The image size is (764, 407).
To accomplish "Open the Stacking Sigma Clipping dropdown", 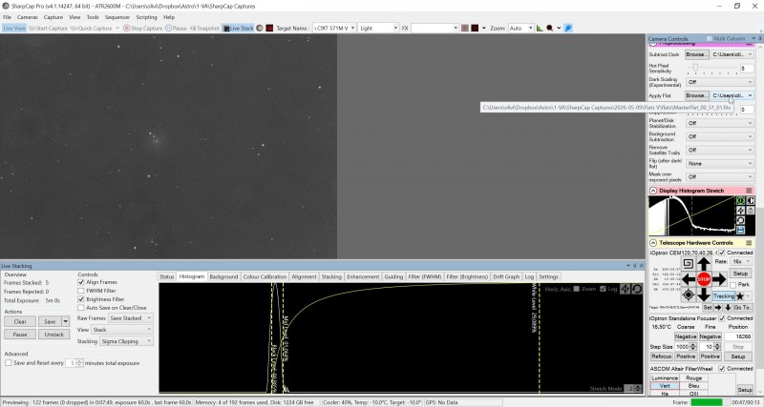I will pyautogui.click(x=127, y=341).
